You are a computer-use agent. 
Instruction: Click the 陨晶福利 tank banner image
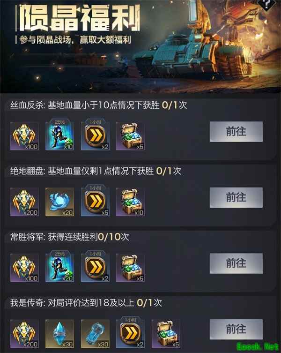coord(140,46)
